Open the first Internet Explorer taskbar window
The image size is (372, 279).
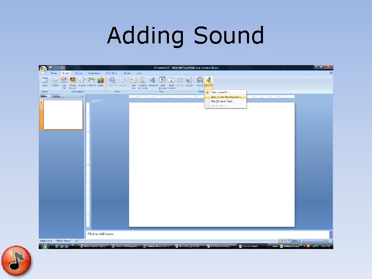tap(94, 246)
